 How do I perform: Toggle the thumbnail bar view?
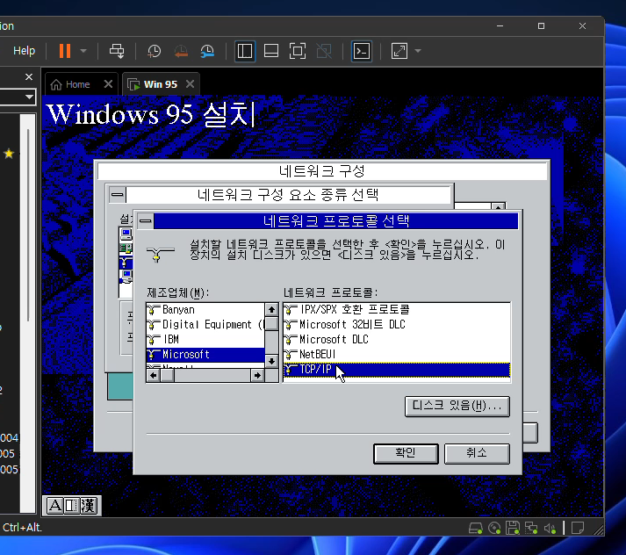pyautogui.click(x=271, y=51)
